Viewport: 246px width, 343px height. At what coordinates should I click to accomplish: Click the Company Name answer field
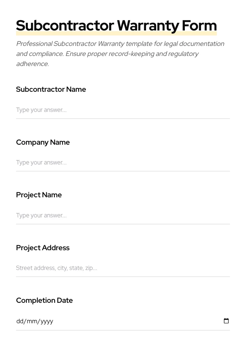tap(100, 162)
